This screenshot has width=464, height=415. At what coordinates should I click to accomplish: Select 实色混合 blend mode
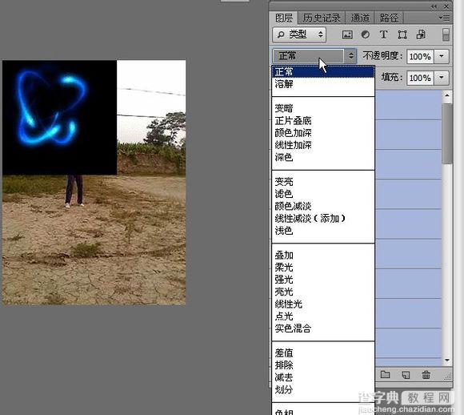click(x=323, y=328)
